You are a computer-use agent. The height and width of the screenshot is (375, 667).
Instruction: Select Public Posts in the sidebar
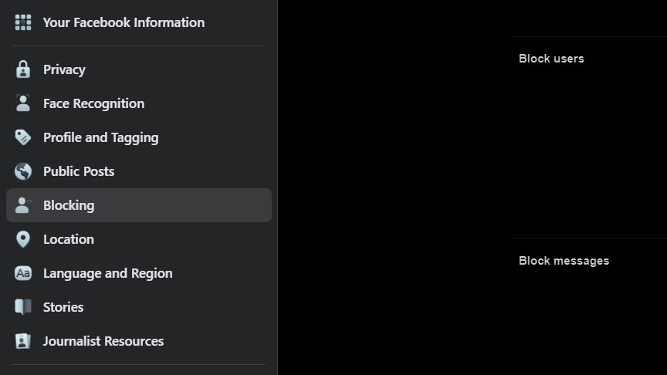tap(79, 171)
